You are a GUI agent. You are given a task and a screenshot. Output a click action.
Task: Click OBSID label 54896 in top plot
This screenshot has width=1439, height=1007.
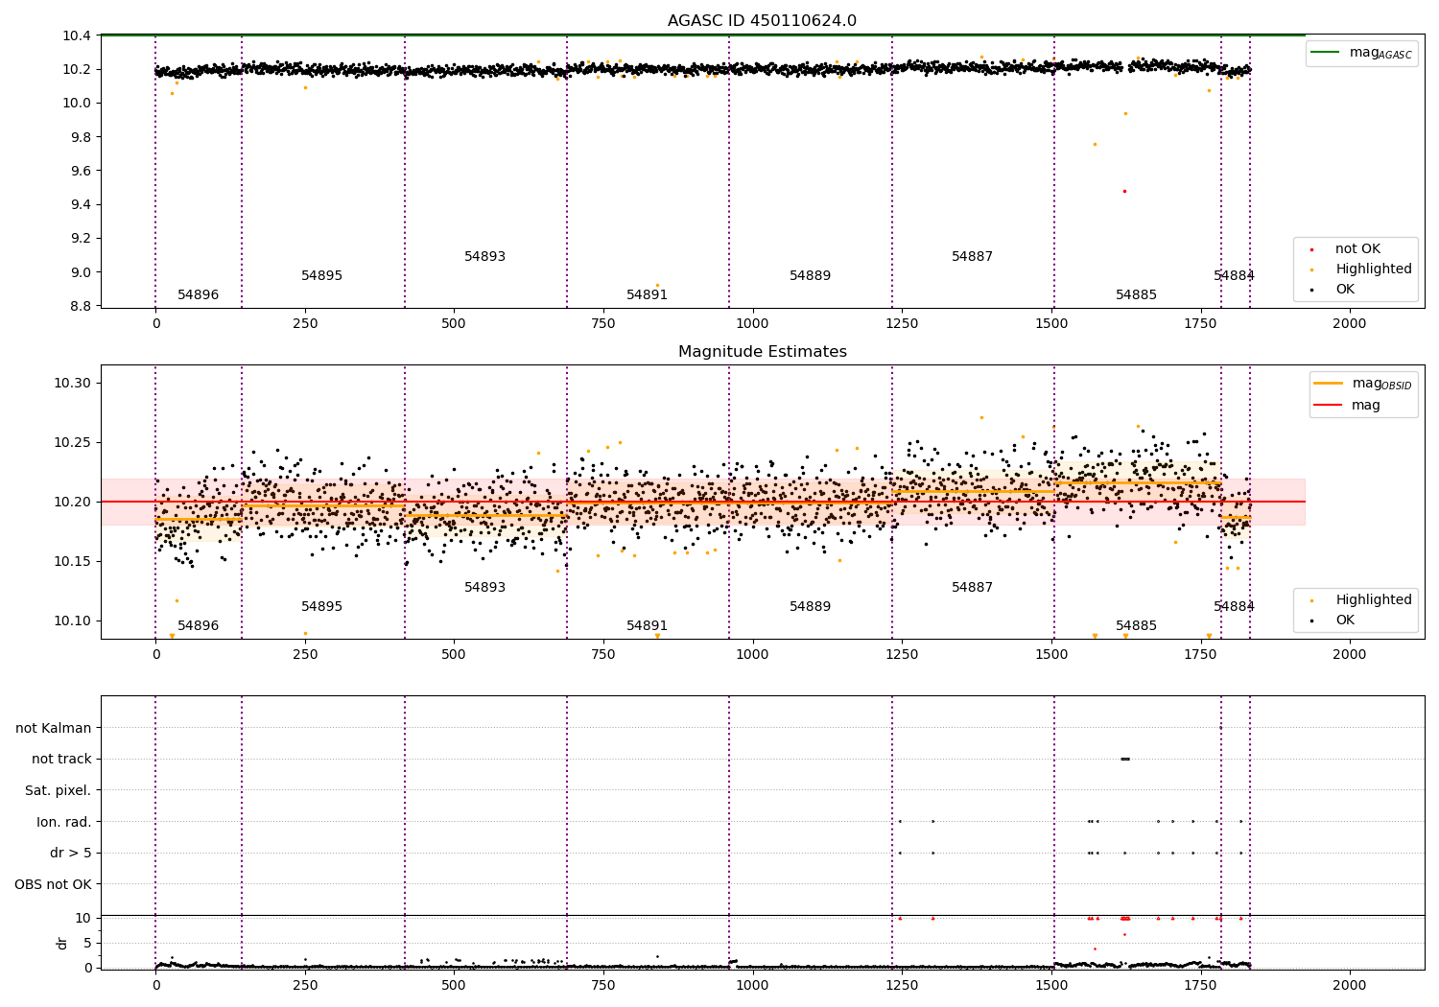coord(199,295)
